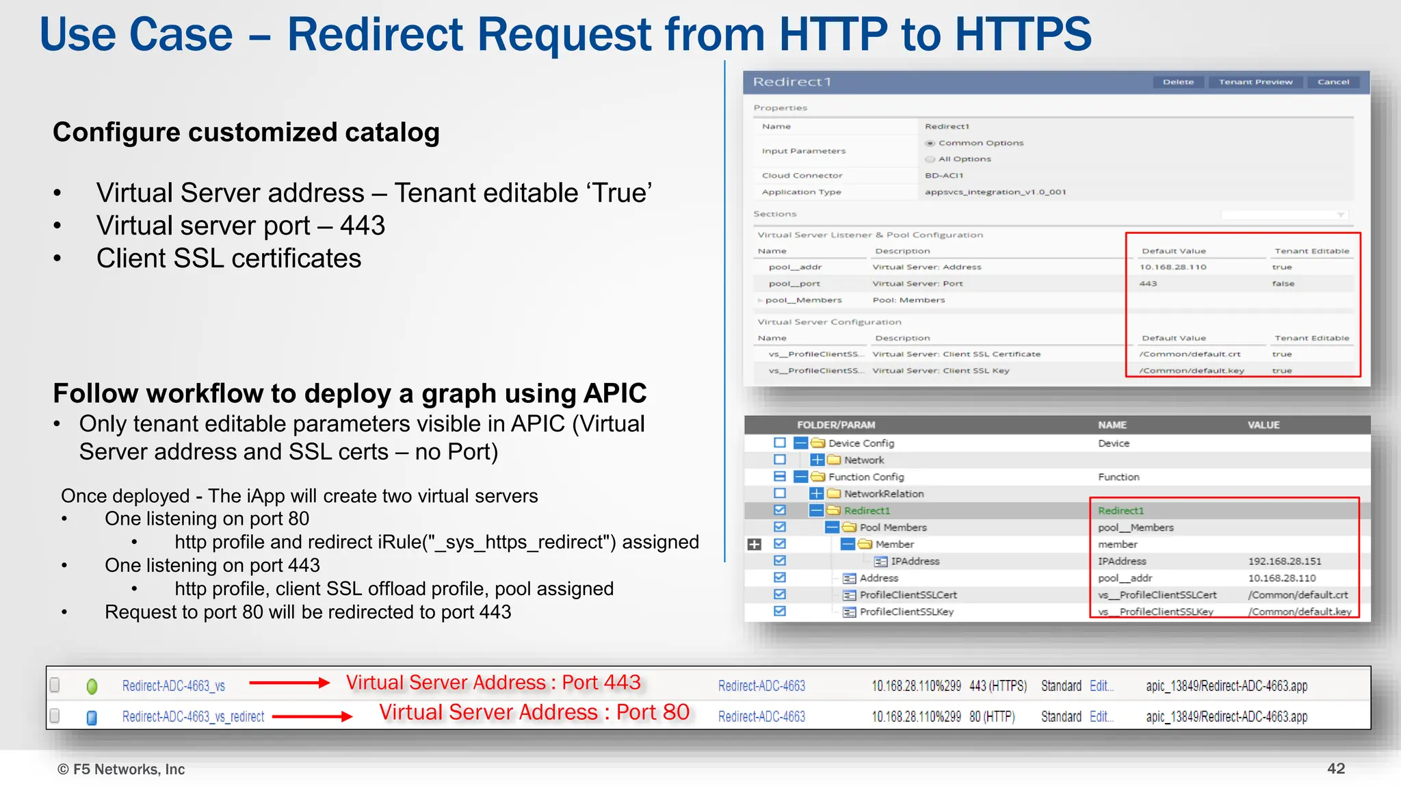Uncheck the Address parameter checkbox
Viewport: 1401px width, 788px height.
pyautogui.click(x=780, y=577)
